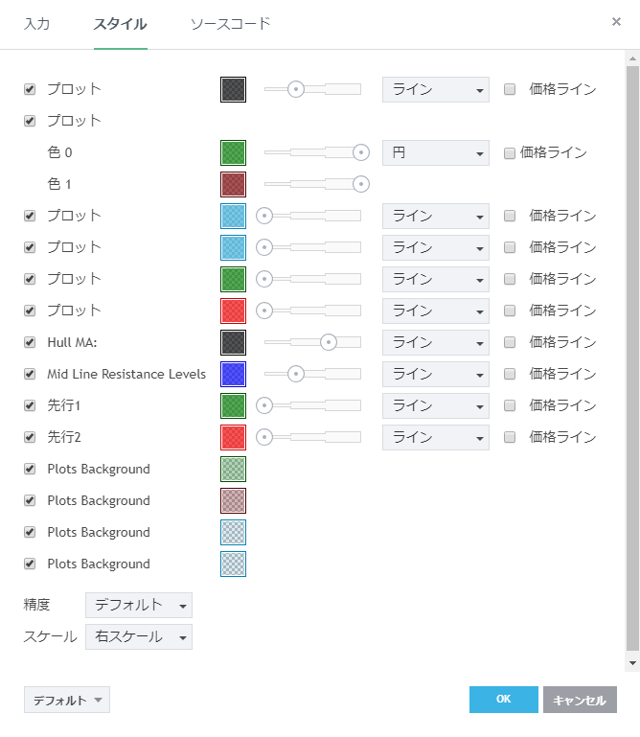The image size is (640, 737).
Task: Close the settings dialog with the X
Action: (x=616, y=21)
